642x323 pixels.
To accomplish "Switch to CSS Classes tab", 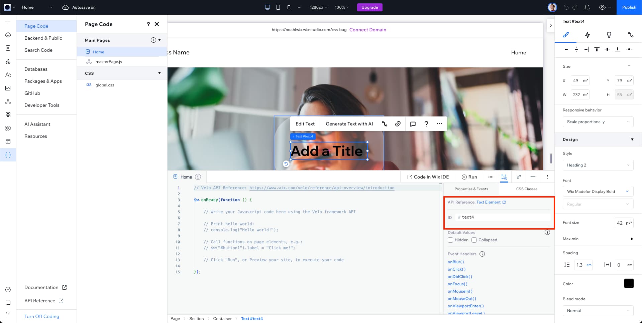I will pos(527,189).
